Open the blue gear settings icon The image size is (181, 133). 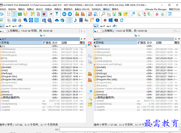(x=31, y=20)
